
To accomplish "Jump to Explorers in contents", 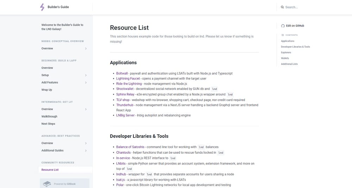I will 286,52.
